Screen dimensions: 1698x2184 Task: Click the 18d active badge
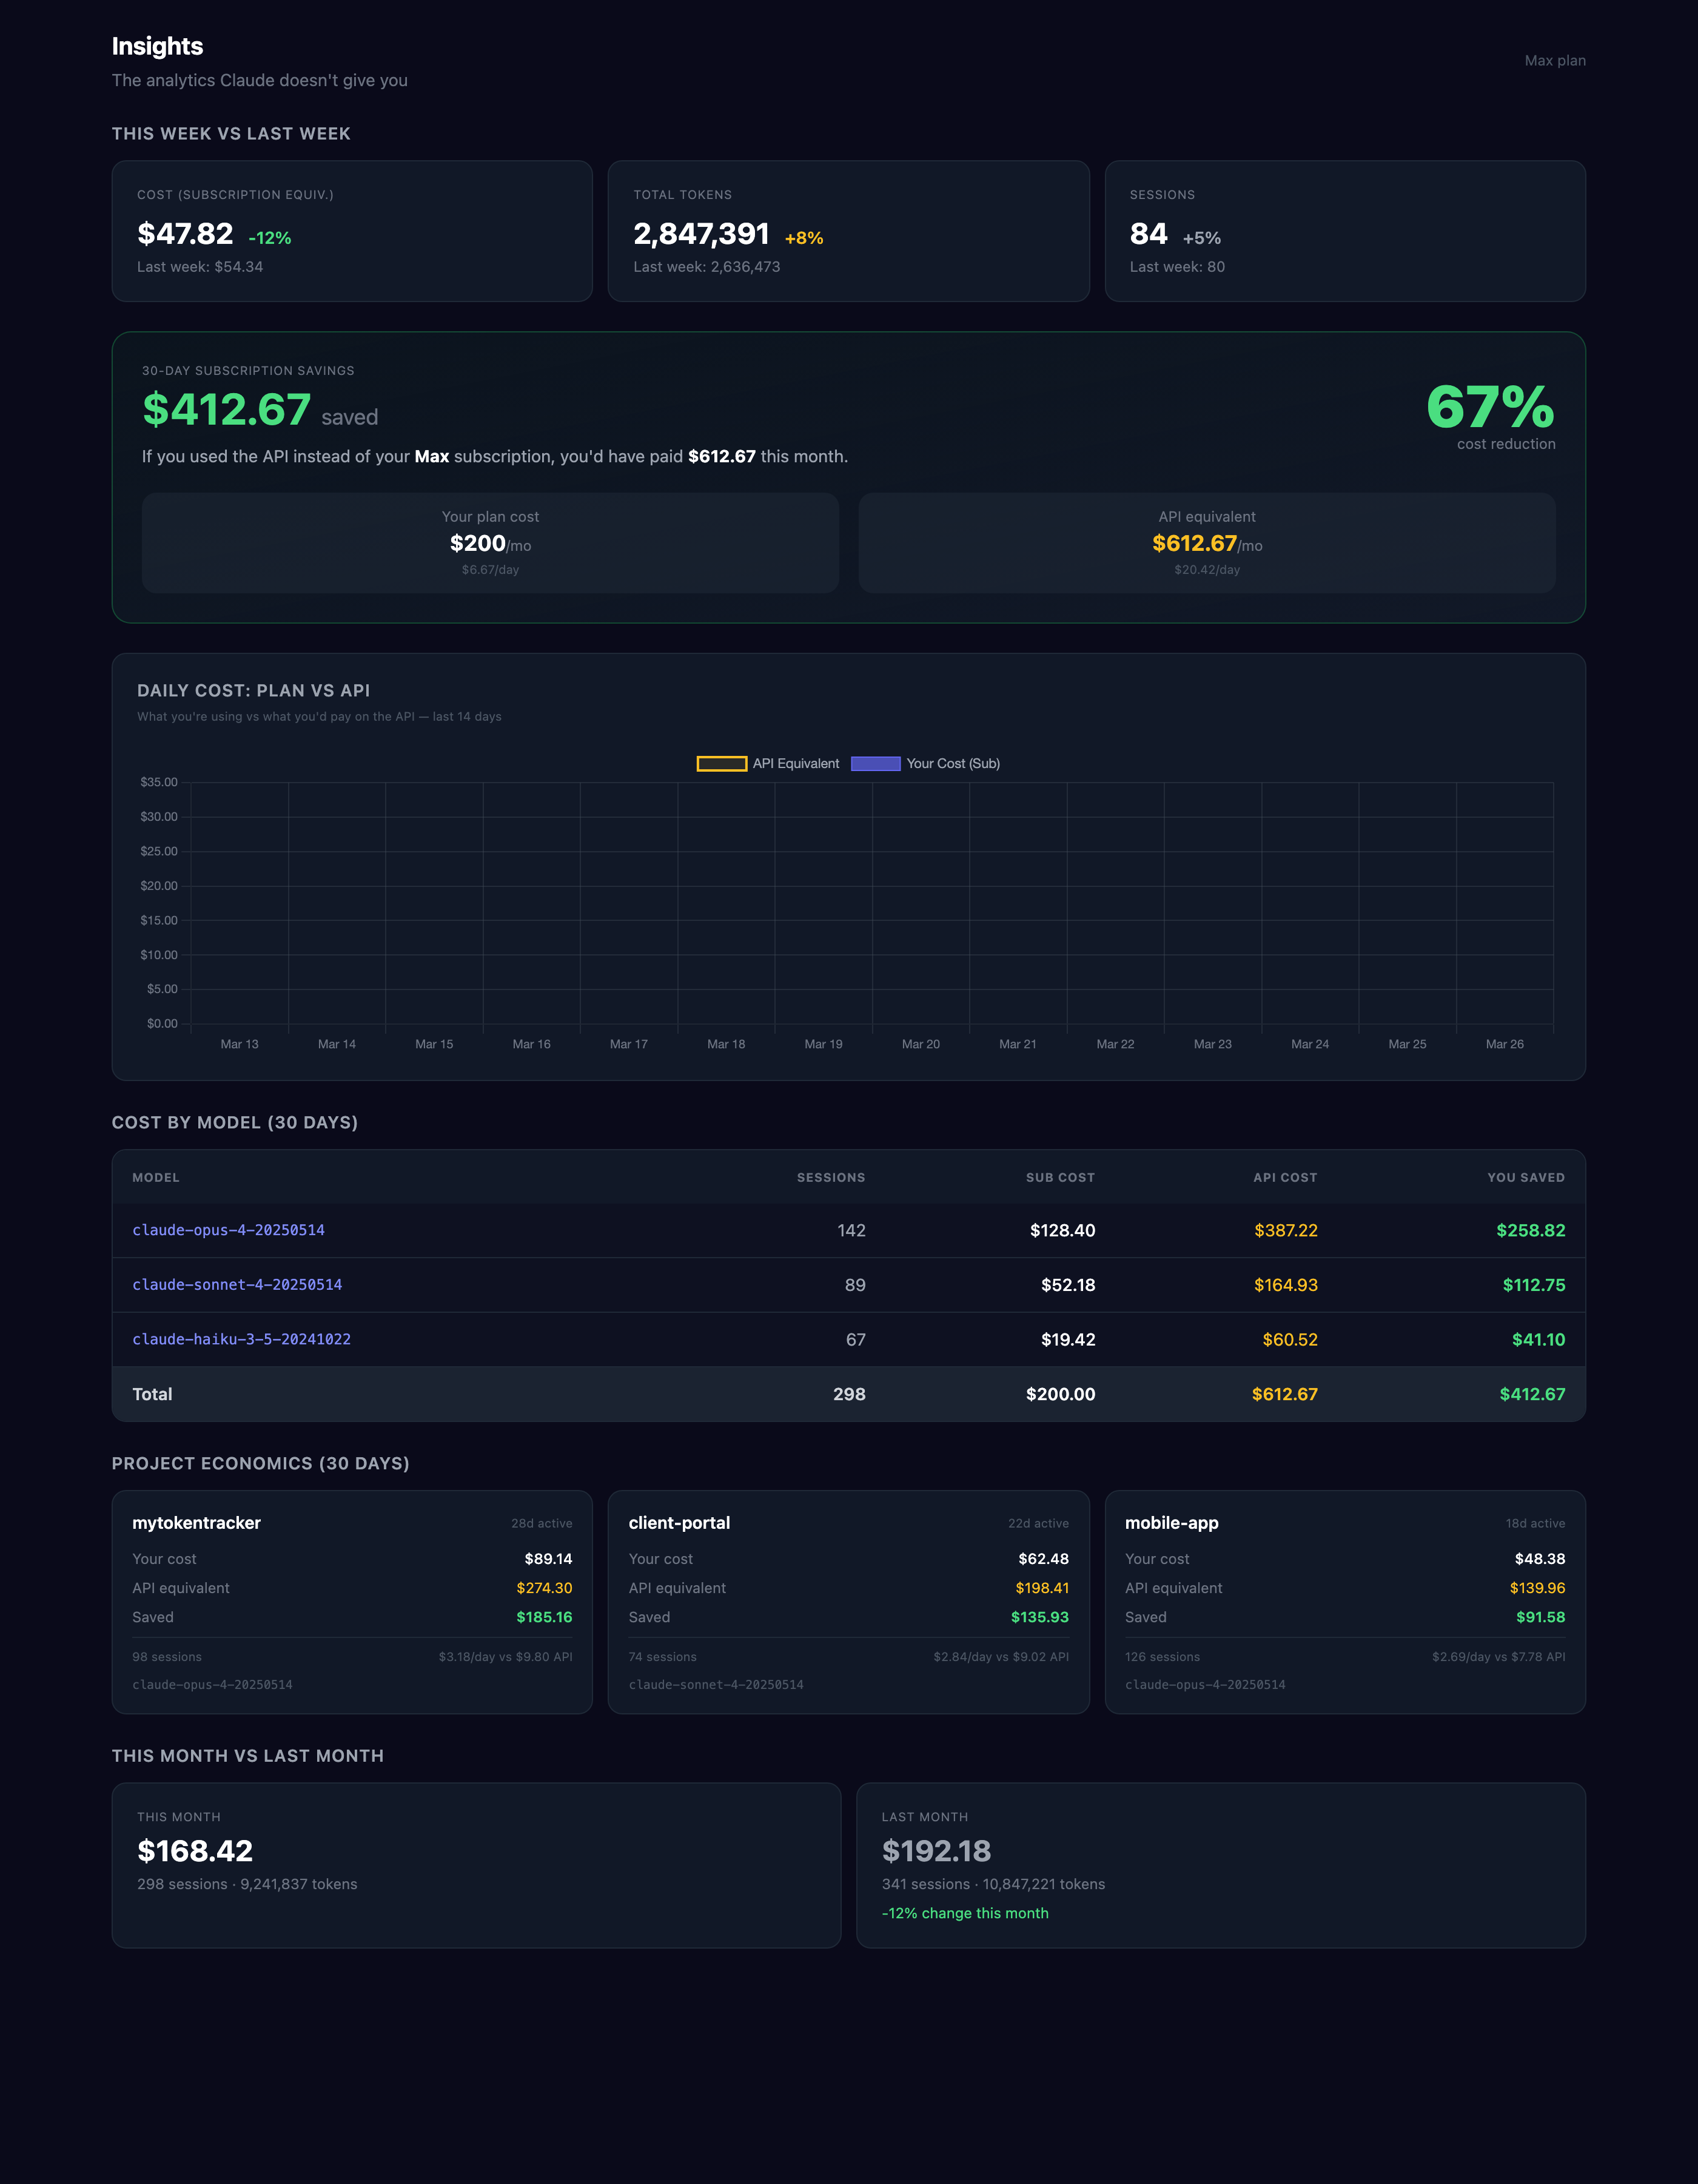click(1535, 1524)
